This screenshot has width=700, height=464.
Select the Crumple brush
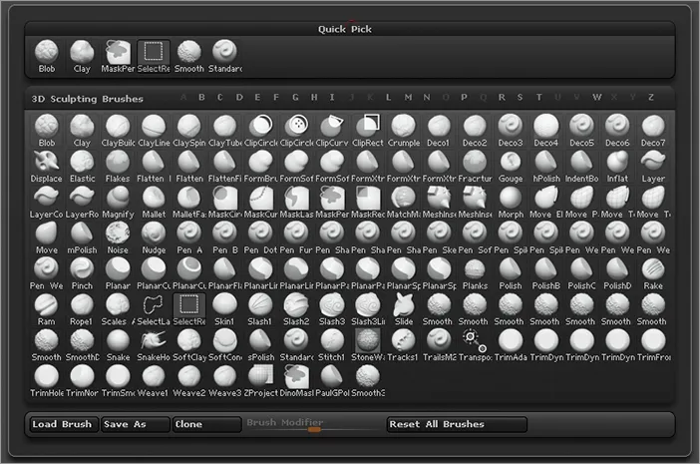coord(403,128)
